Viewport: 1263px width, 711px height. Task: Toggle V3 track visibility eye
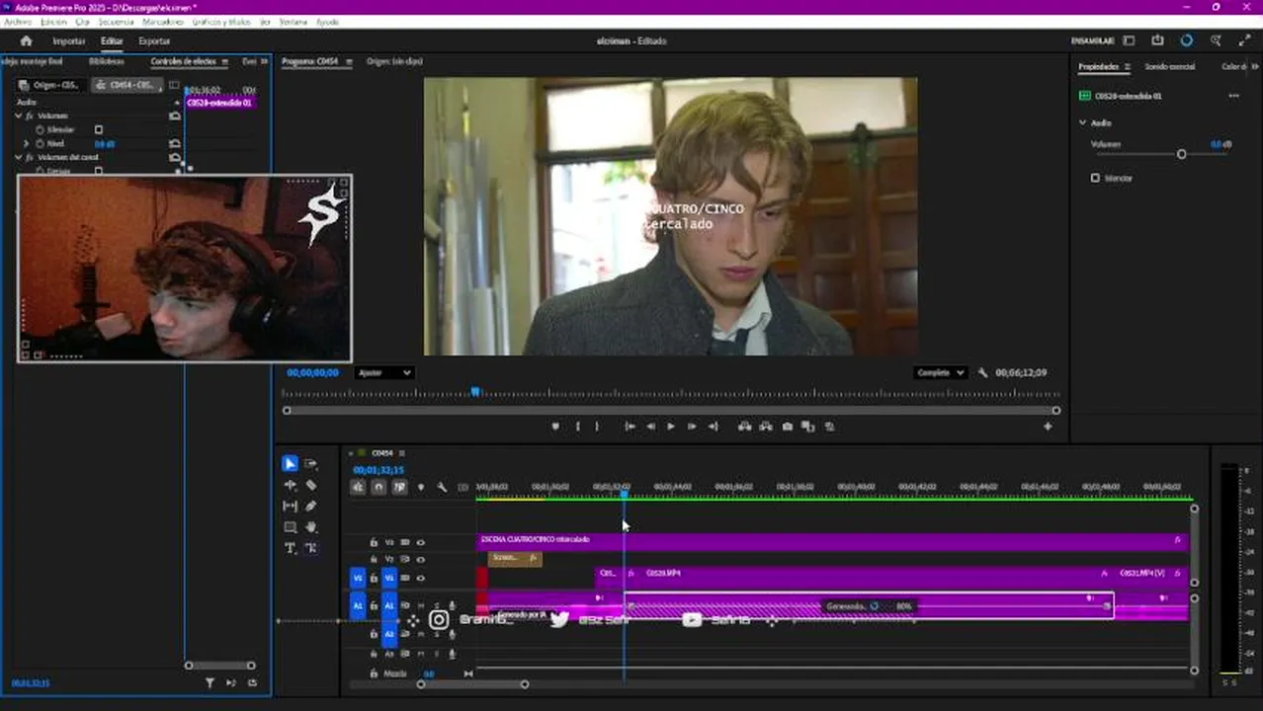(x=421, y=542)
